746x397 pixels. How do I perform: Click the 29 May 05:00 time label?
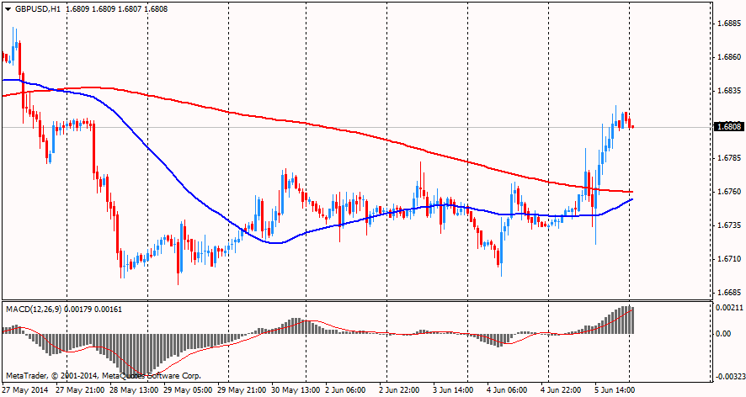188,390
